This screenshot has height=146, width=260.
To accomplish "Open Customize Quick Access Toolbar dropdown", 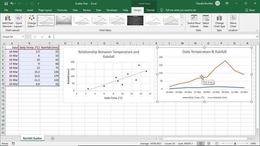I will [x=38, y=4].
